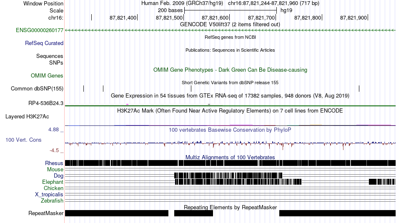Screen dimensions: 396x223
Task: Click the -4.5 PhyloP lower scale value
Action: 54,150
